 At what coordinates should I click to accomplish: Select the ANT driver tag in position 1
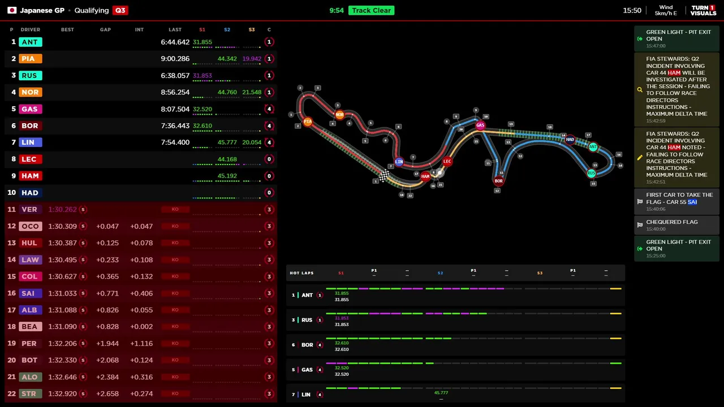[30, 42]
